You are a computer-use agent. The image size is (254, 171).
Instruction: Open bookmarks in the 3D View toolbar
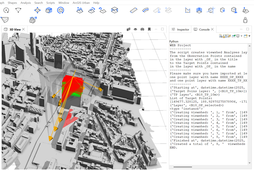(x=149, y=29)
